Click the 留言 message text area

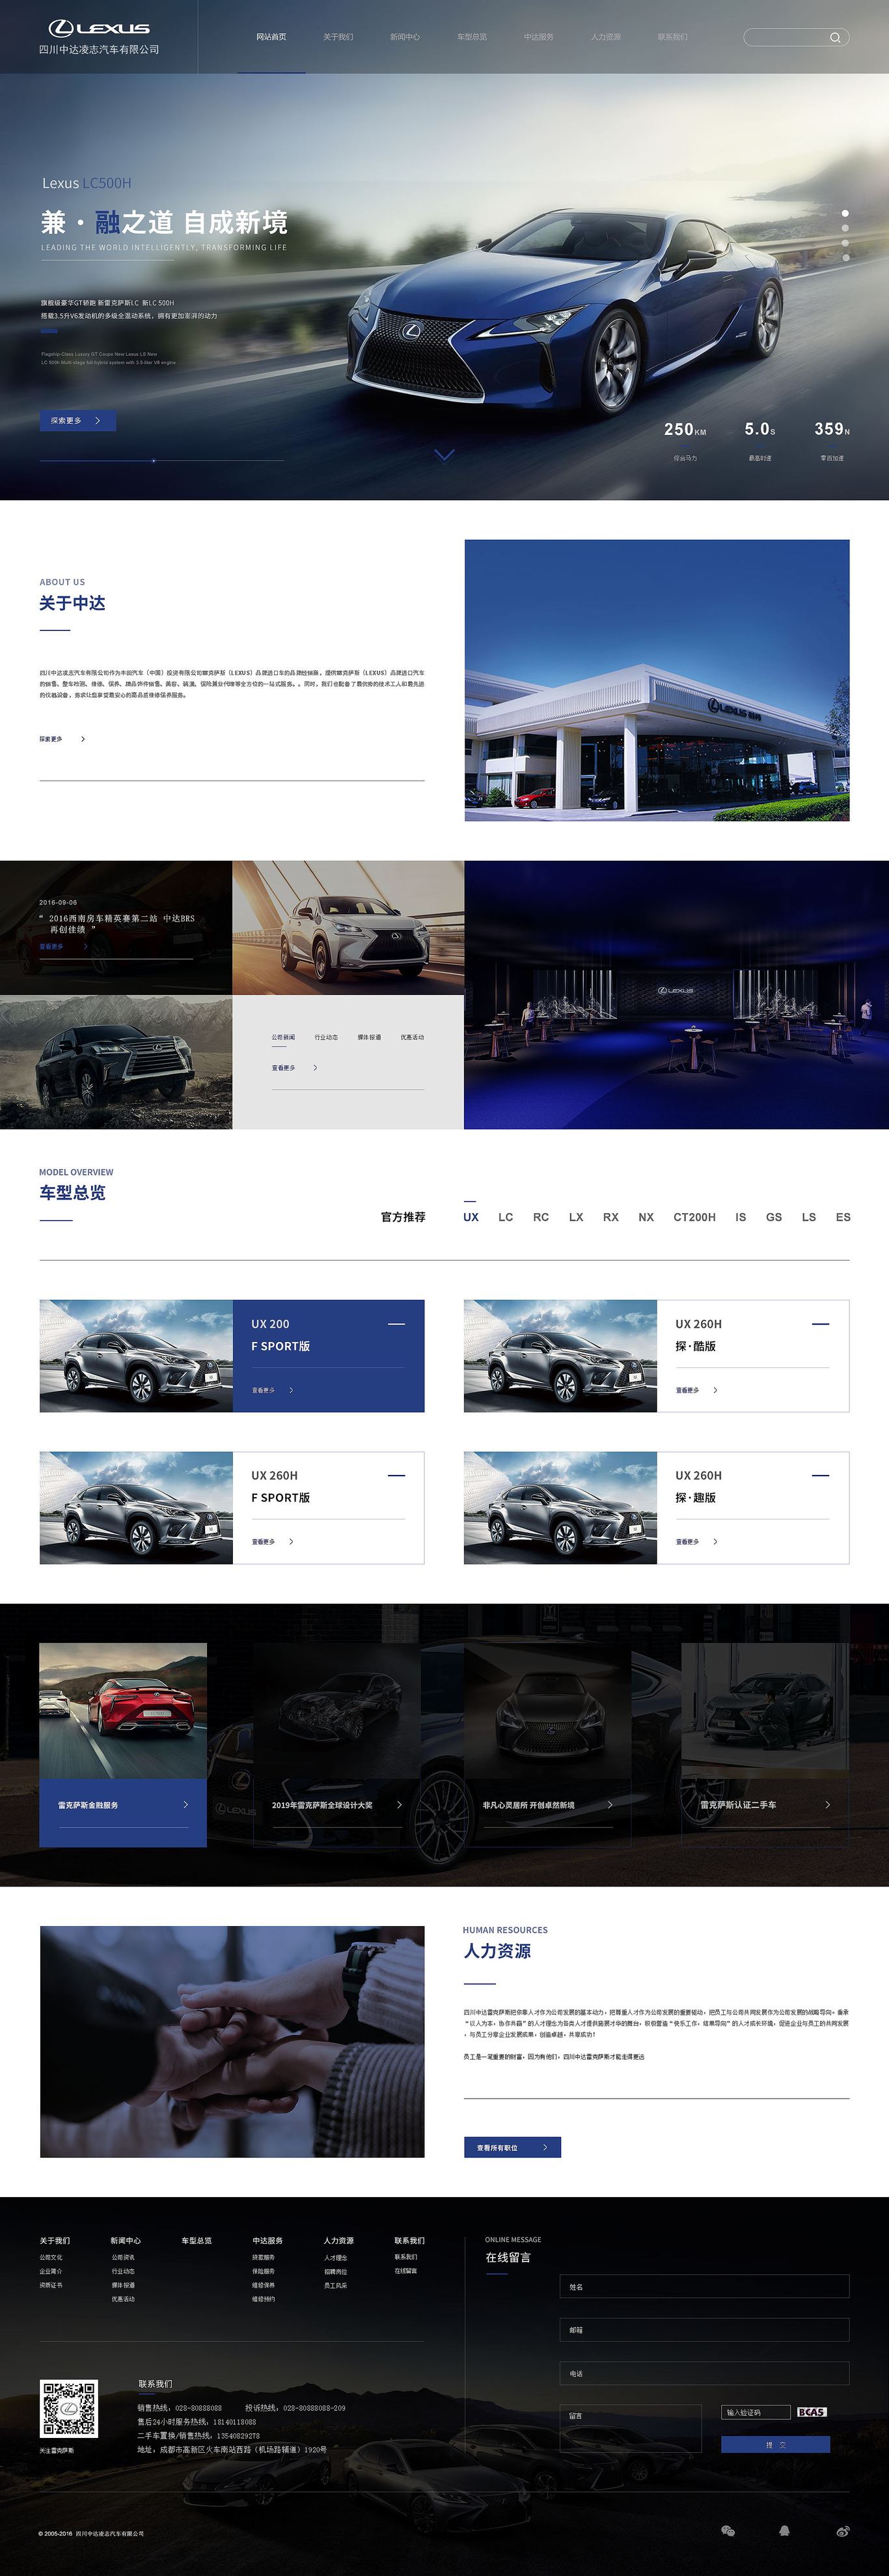630,2428
